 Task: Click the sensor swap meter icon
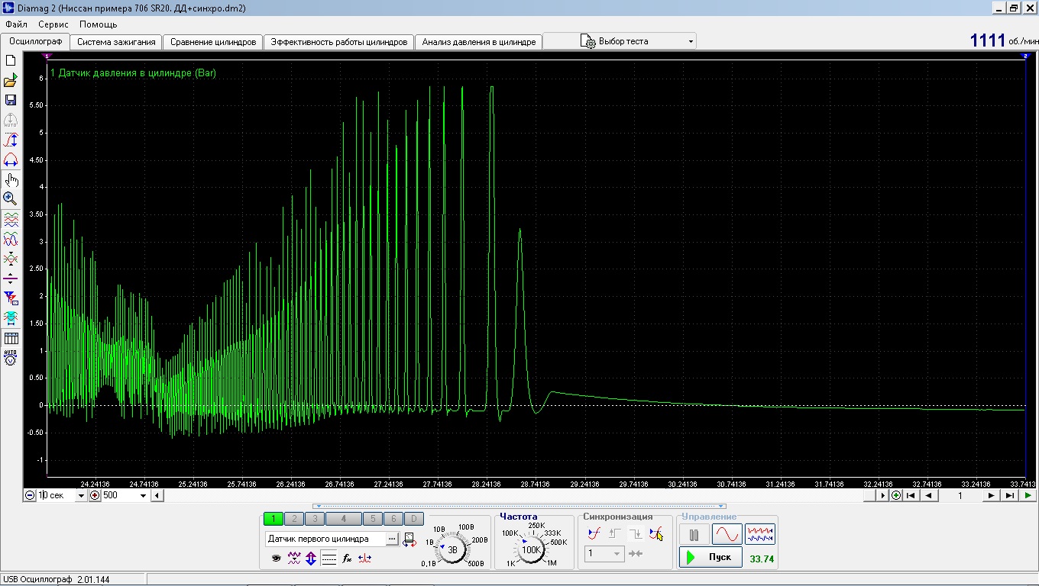coord(409,539)
